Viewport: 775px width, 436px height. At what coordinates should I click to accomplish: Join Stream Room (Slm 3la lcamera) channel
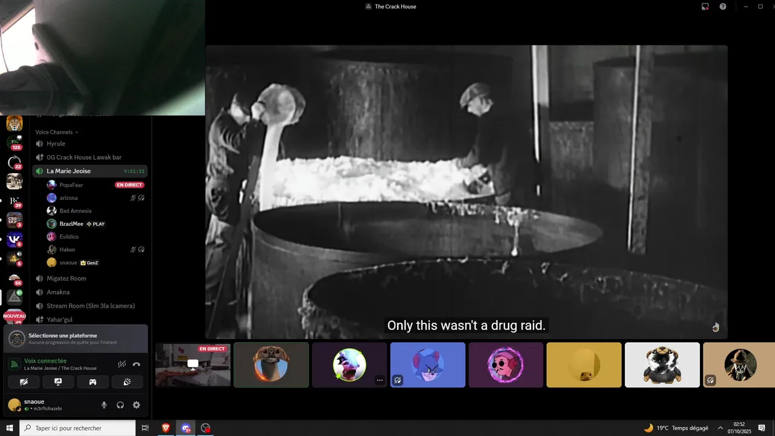[90, 306]
